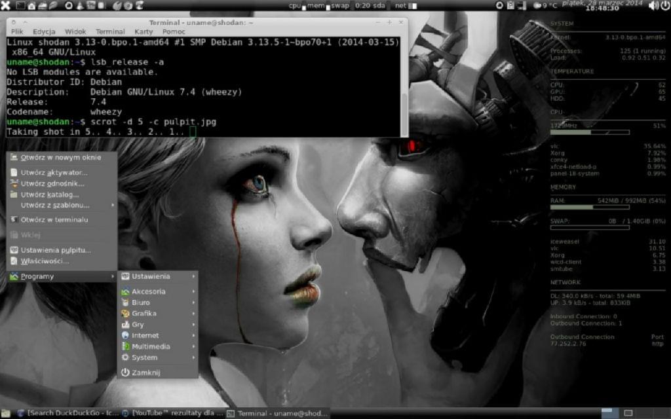Viewport: 671px width, 419px height.
Task: Expand the Akcesoria submenu
Action: 158,291
